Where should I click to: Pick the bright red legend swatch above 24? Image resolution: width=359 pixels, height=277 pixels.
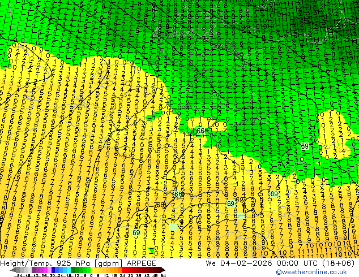point(123,270)
